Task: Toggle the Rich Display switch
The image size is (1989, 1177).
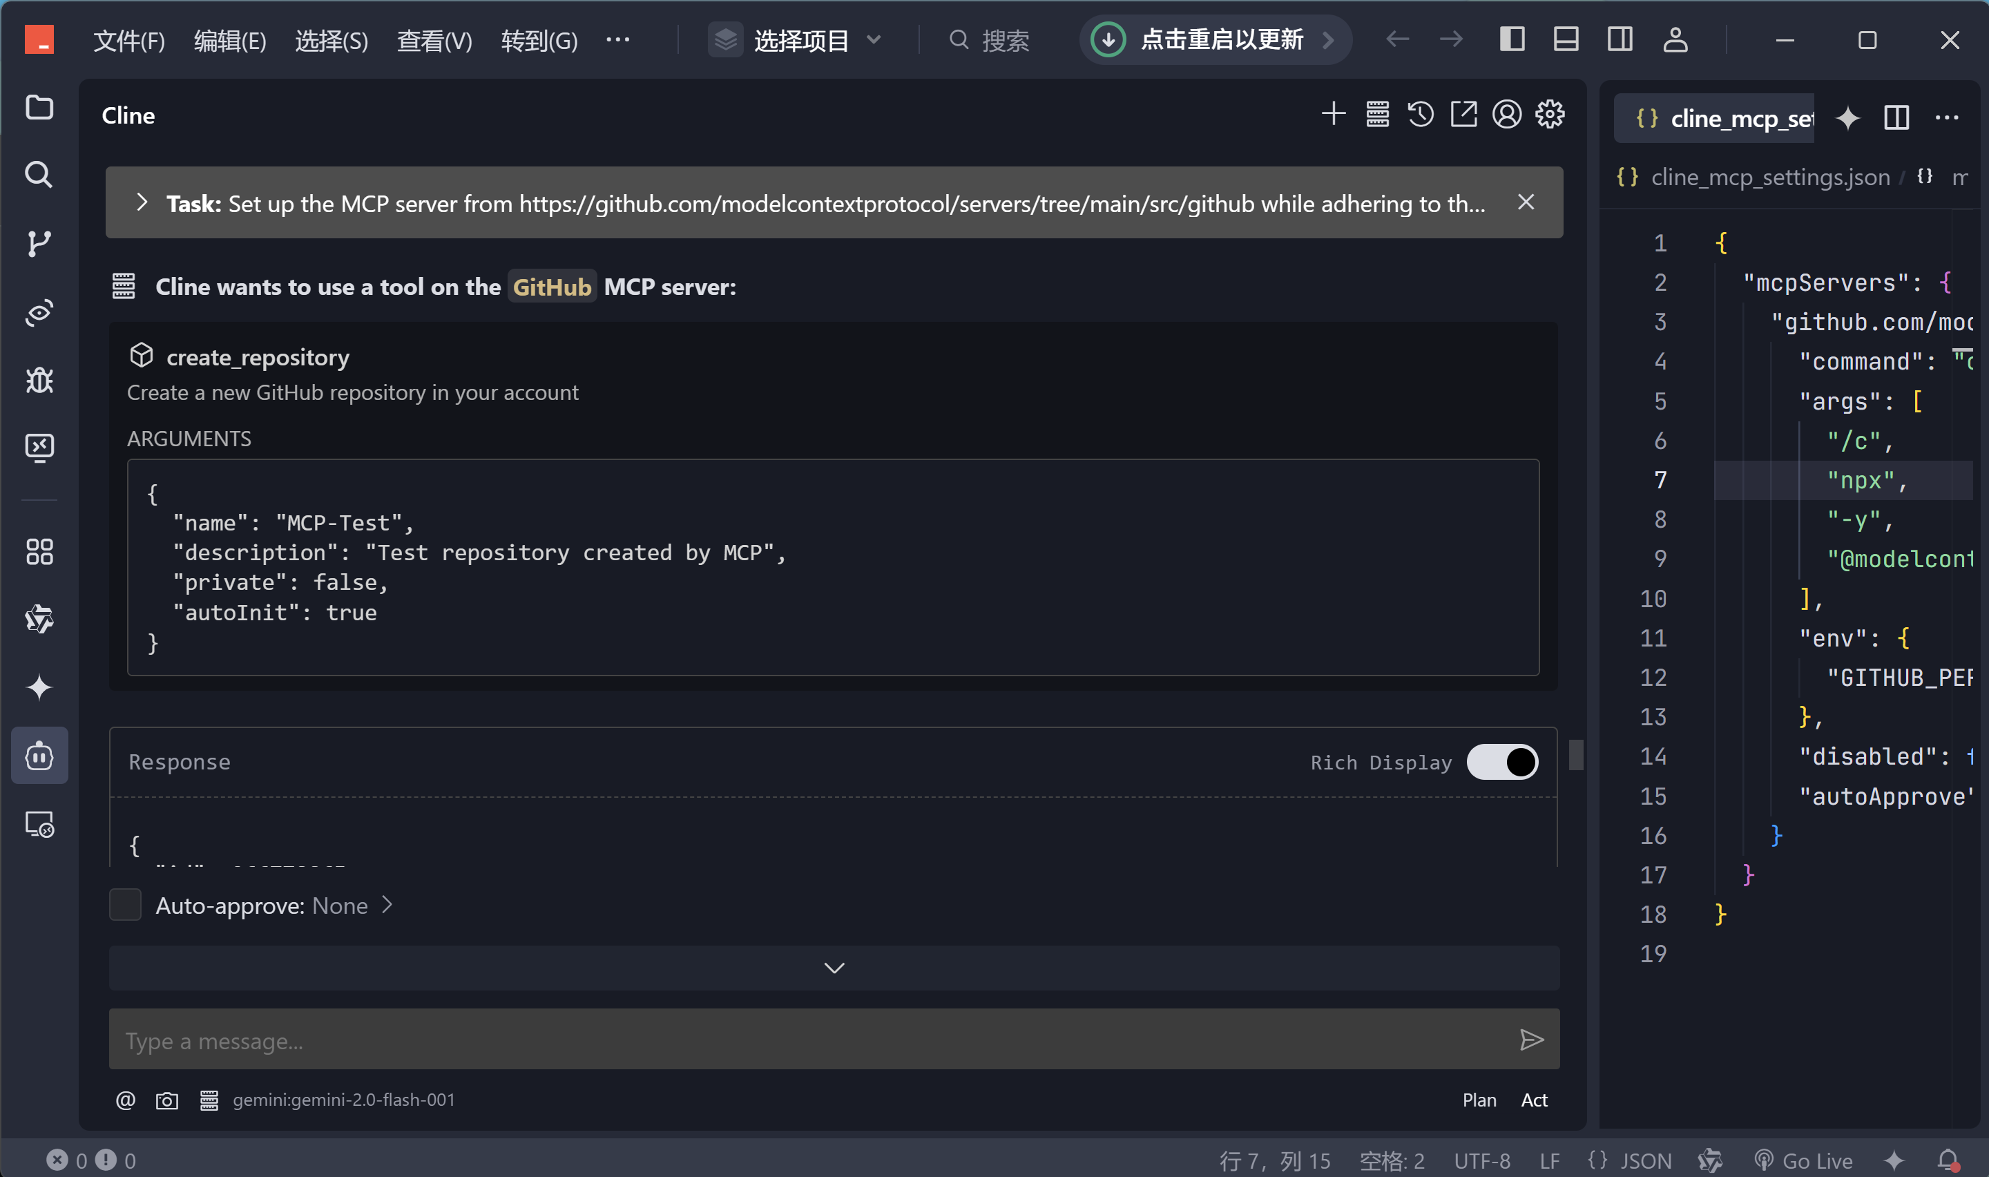Action: click(1501, 762)
